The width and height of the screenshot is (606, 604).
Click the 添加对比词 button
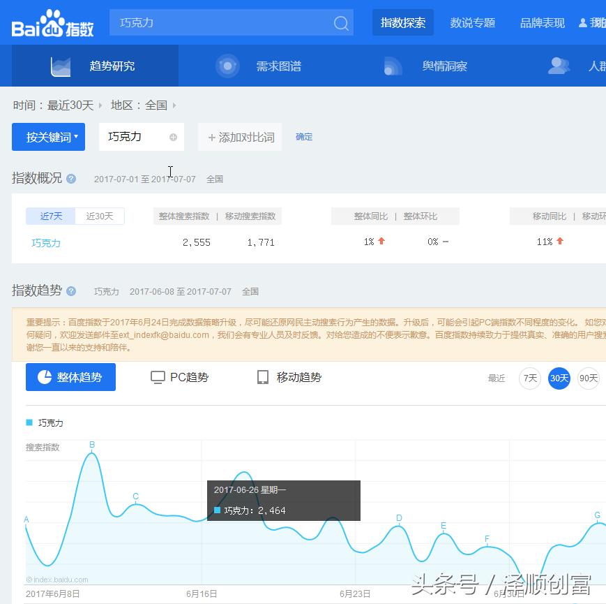[x=240, y=137]
